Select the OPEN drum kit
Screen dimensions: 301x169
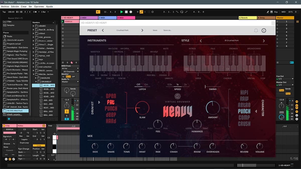(111, 96)
